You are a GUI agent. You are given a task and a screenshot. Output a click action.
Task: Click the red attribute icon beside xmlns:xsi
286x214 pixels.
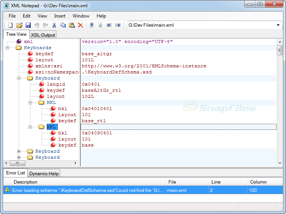coord(30,66)
